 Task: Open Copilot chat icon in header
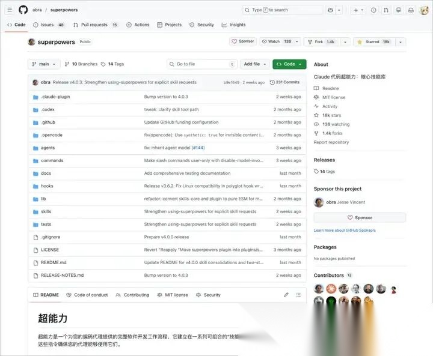(x=330, y=10)
